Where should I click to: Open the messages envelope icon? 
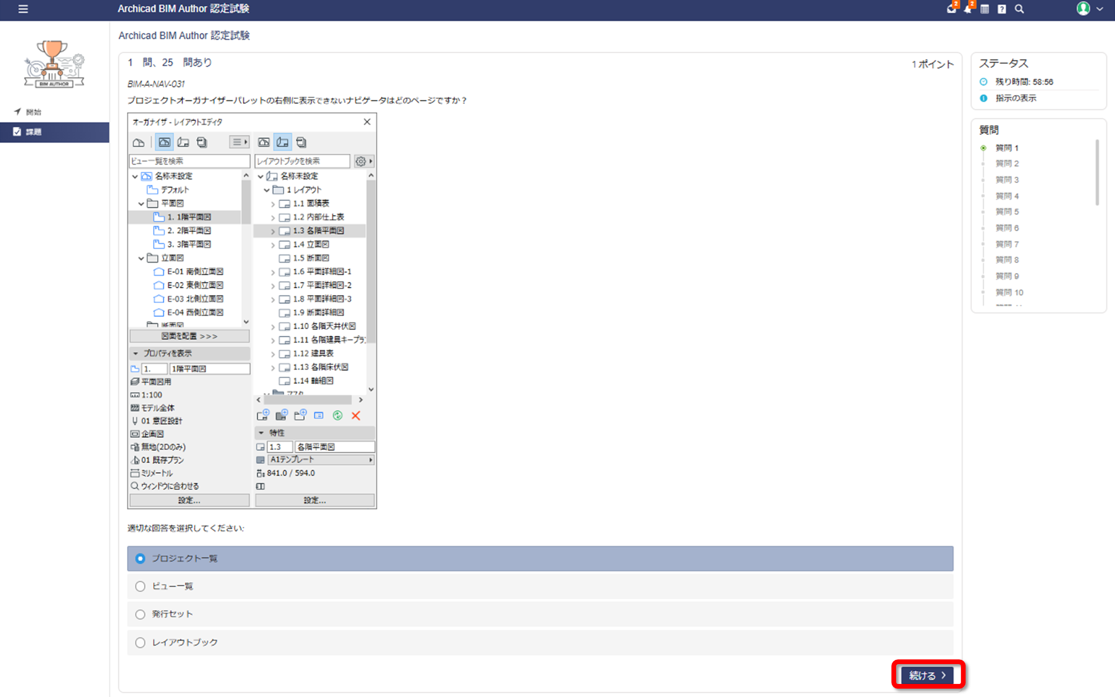[x=951, y=9]
